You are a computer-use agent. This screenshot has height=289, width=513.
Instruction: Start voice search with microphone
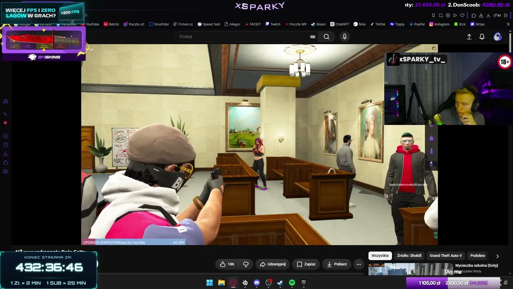coord(345,37)
